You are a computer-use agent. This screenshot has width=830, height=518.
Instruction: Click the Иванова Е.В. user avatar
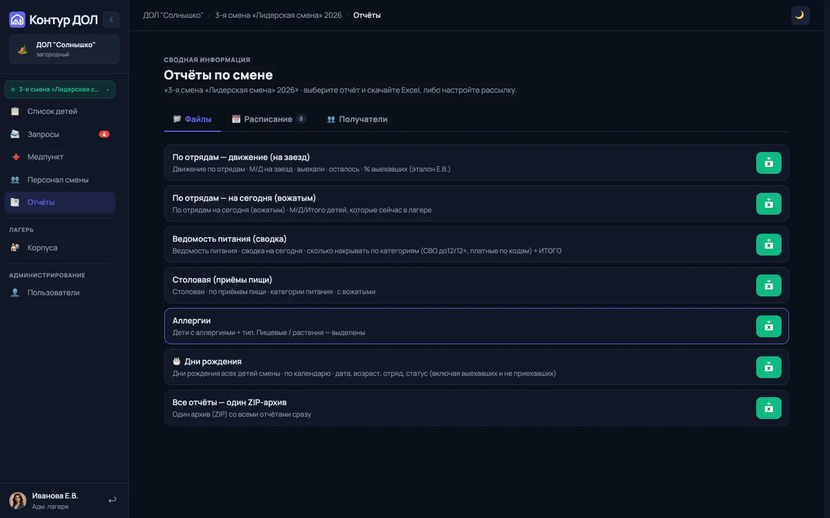click(x=18, y=500)
